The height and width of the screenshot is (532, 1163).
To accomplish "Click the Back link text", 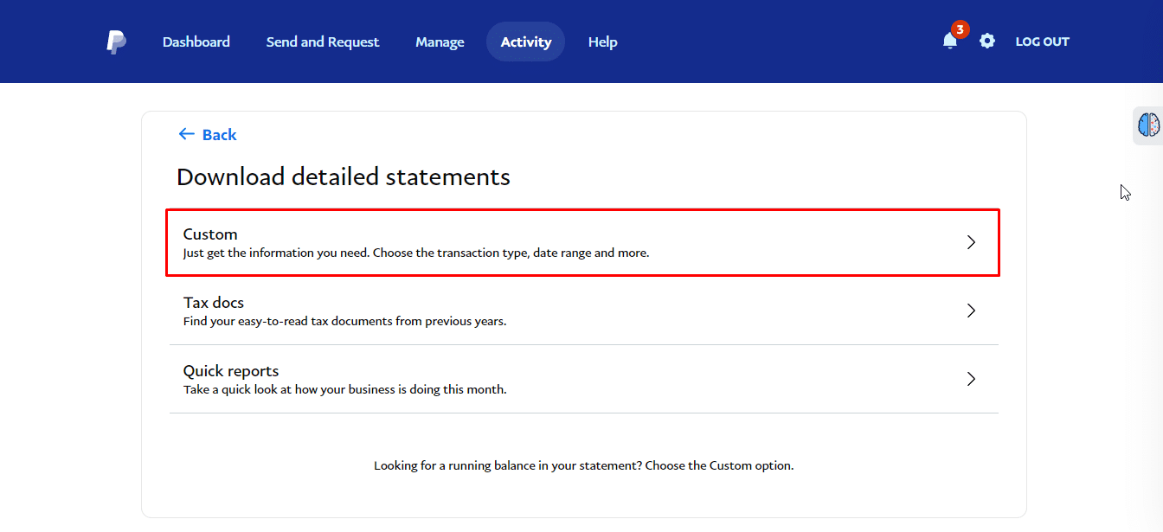I will coord(219,135).
